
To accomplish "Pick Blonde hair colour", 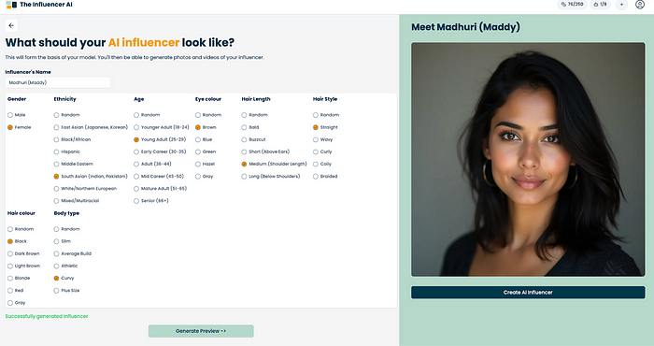I will [20, 278].
